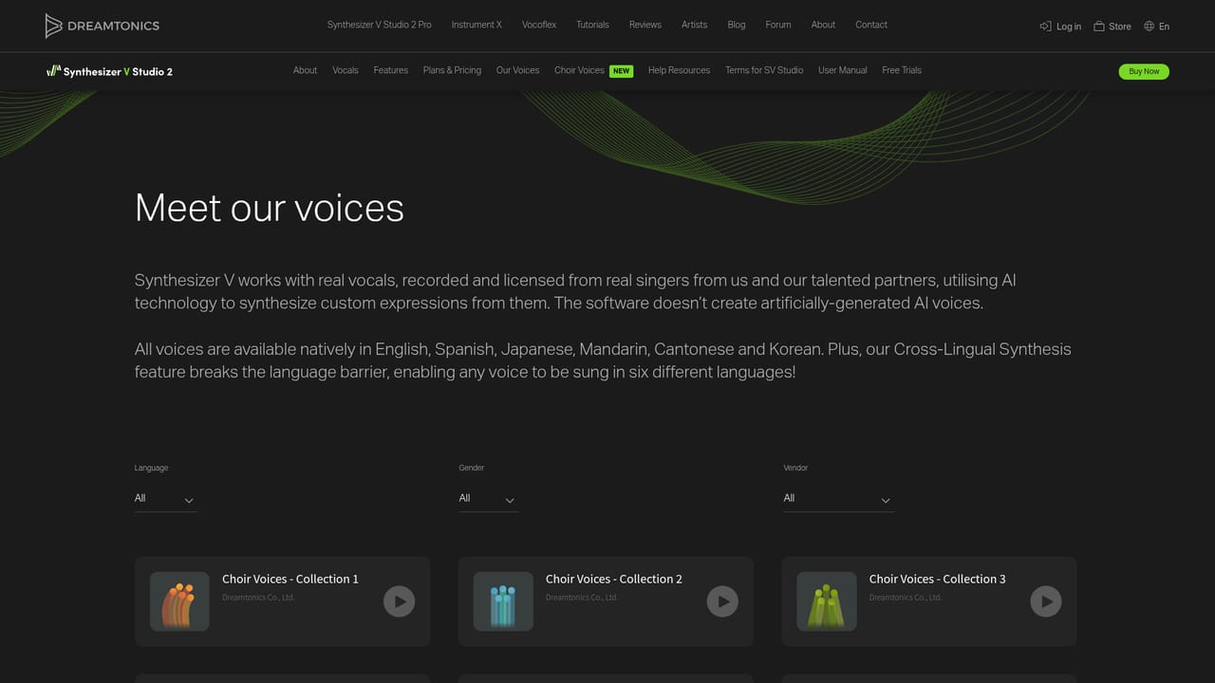Open Artists in the top navigation

(694, 25)
